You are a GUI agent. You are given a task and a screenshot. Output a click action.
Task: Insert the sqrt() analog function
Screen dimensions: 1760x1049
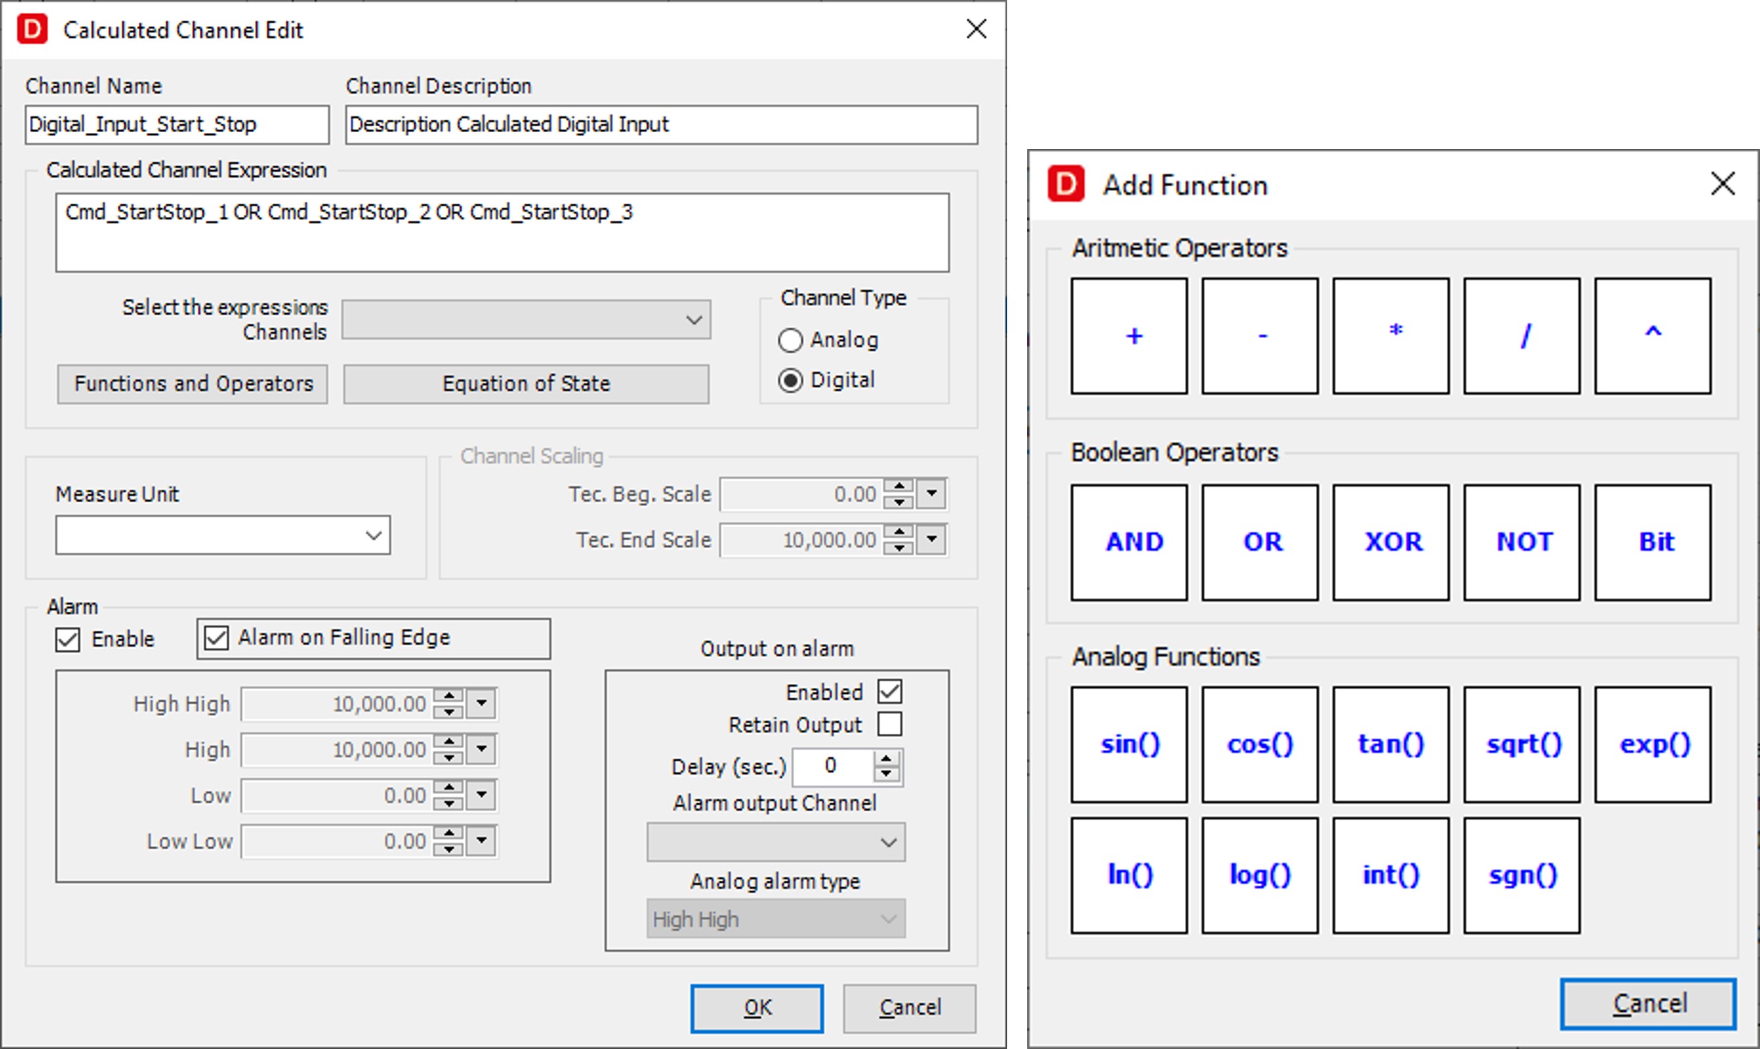pyautogui.click(x=1522, y=745)
